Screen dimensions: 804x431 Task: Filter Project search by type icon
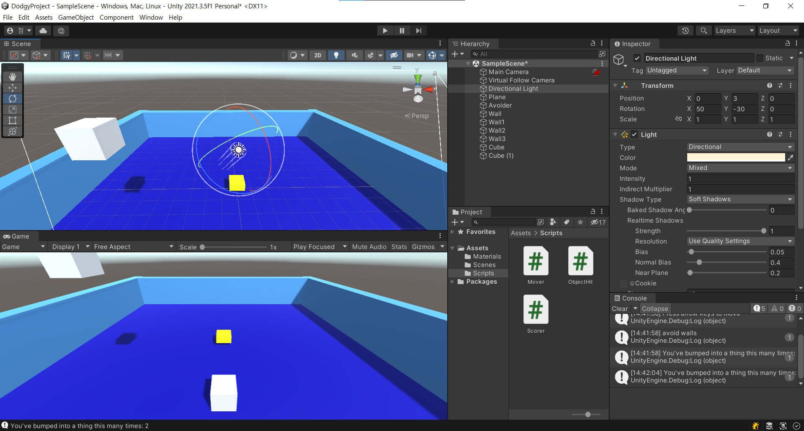553,222
